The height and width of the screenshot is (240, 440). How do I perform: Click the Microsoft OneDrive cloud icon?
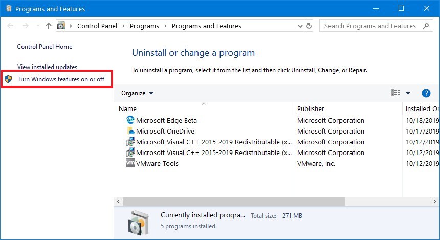click(130, 131)
